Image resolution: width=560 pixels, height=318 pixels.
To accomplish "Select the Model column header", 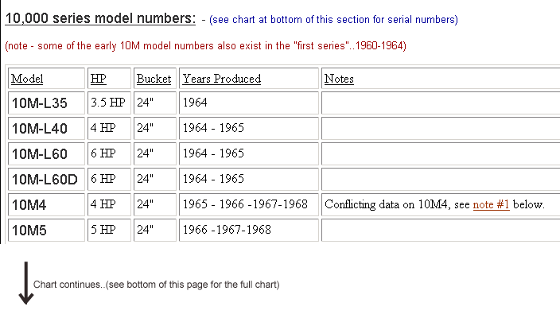I will [x=27, y=79].
